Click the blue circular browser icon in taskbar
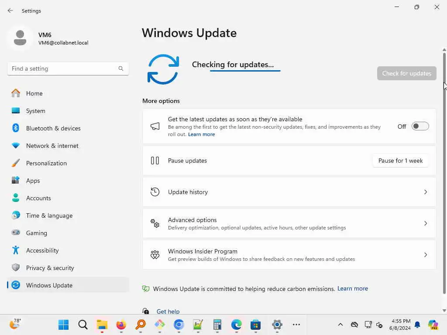Viewport: 447px width, 335px height. click(x=179, y=325)
